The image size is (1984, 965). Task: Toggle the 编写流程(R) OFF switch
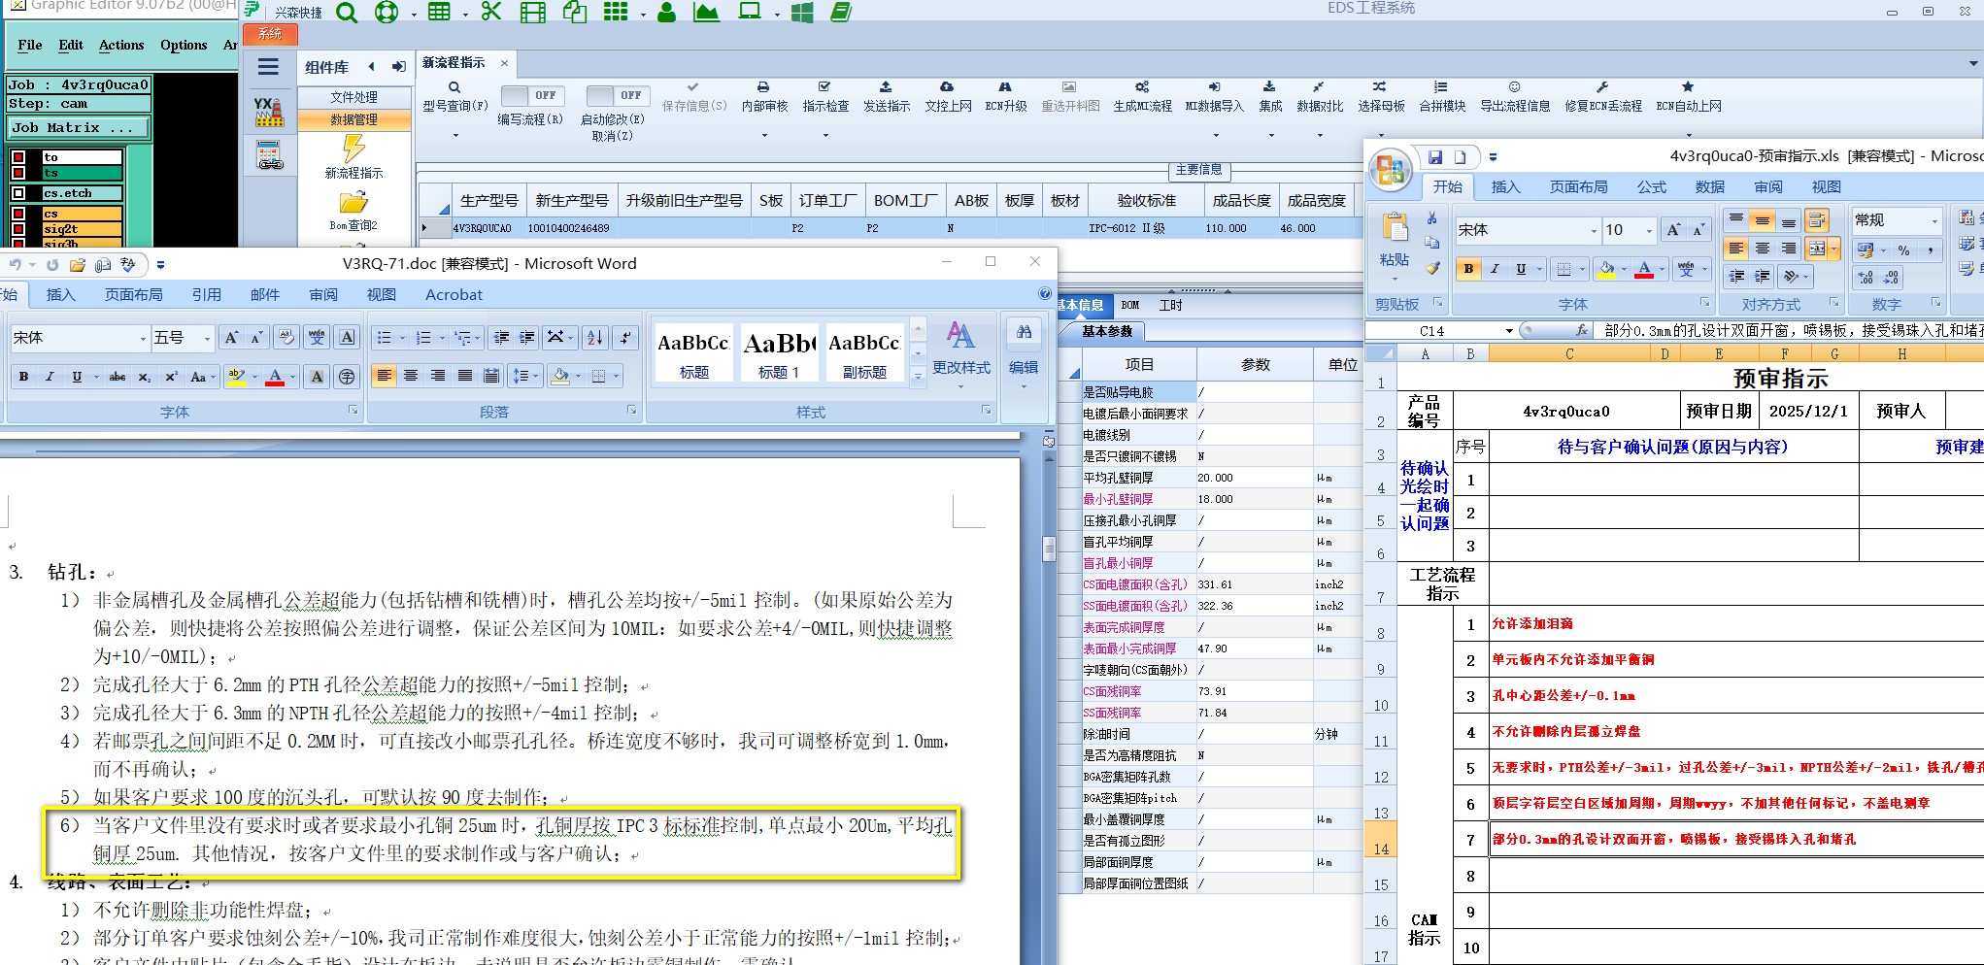530,95
